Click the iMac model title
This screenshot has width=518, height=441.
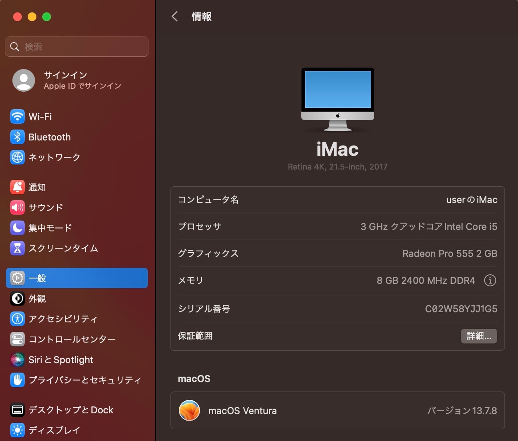pos(338,149)
